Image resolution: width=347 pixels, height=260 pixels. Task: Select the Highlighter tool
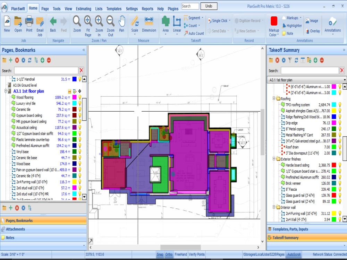292,26
